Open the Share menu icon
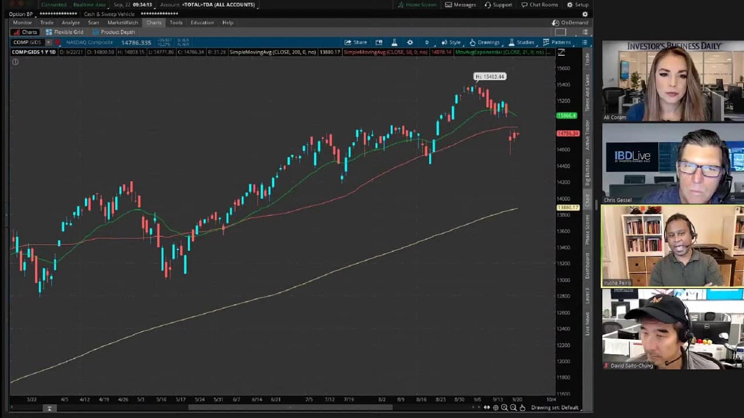The height and width of the screenshot is (418, 744). click(x=356, y=42)
